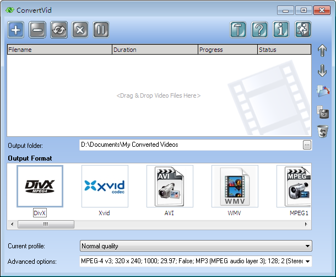The image size is (336, 277).
Task: Click the format list scrollbar right arrow
Action: 306,224
